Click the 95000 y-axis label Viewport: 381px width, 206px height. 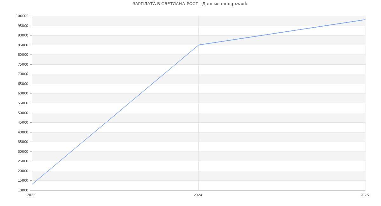tap(23, 26)
